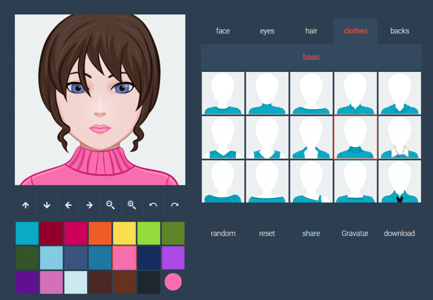Redo the last change
Image resolution: width=433 pixels, height=300 pixels.
pos(175,205)
